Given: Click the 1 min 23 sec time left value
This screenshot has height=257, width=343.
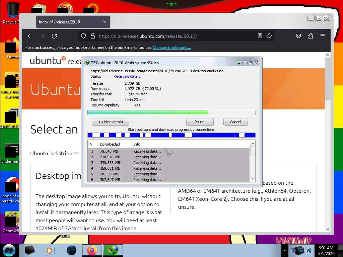Looking at the screenshot, I should click(134, 100).
